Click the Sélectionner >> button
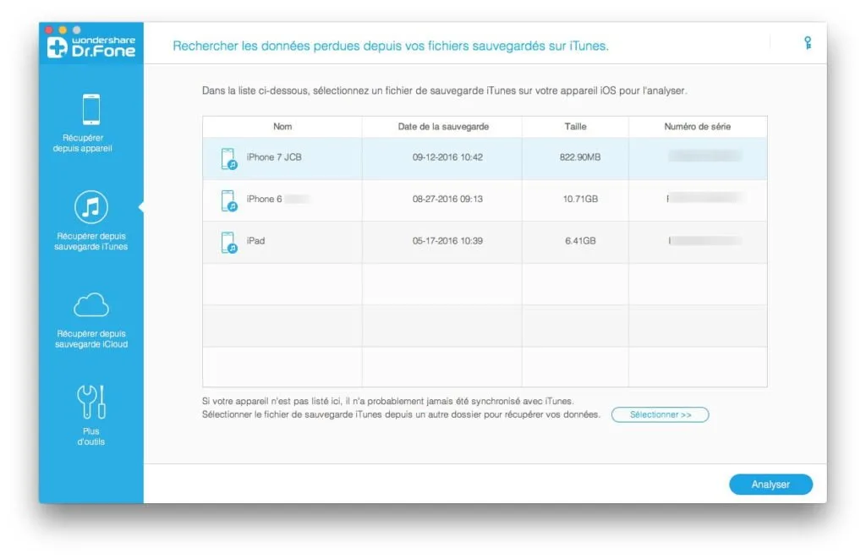The width and height of the screenshot is (866, 559). (x=660, y=414)
